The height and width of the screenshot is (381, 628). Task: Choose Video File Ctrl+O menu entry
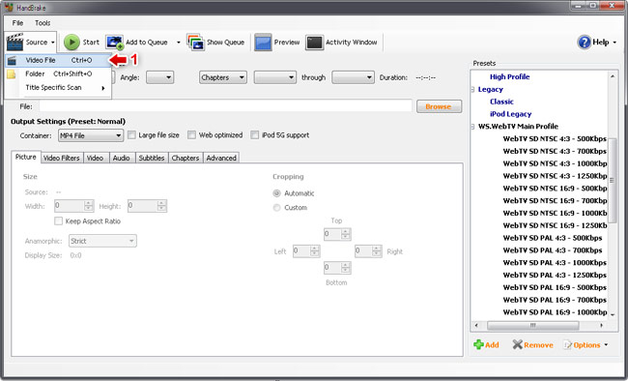click(x=58, y=60)
